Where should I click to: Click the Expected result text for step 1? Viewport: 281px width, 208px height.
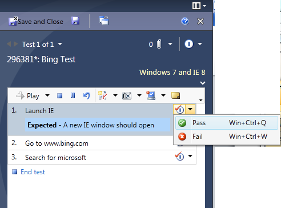tap(98, 125)
